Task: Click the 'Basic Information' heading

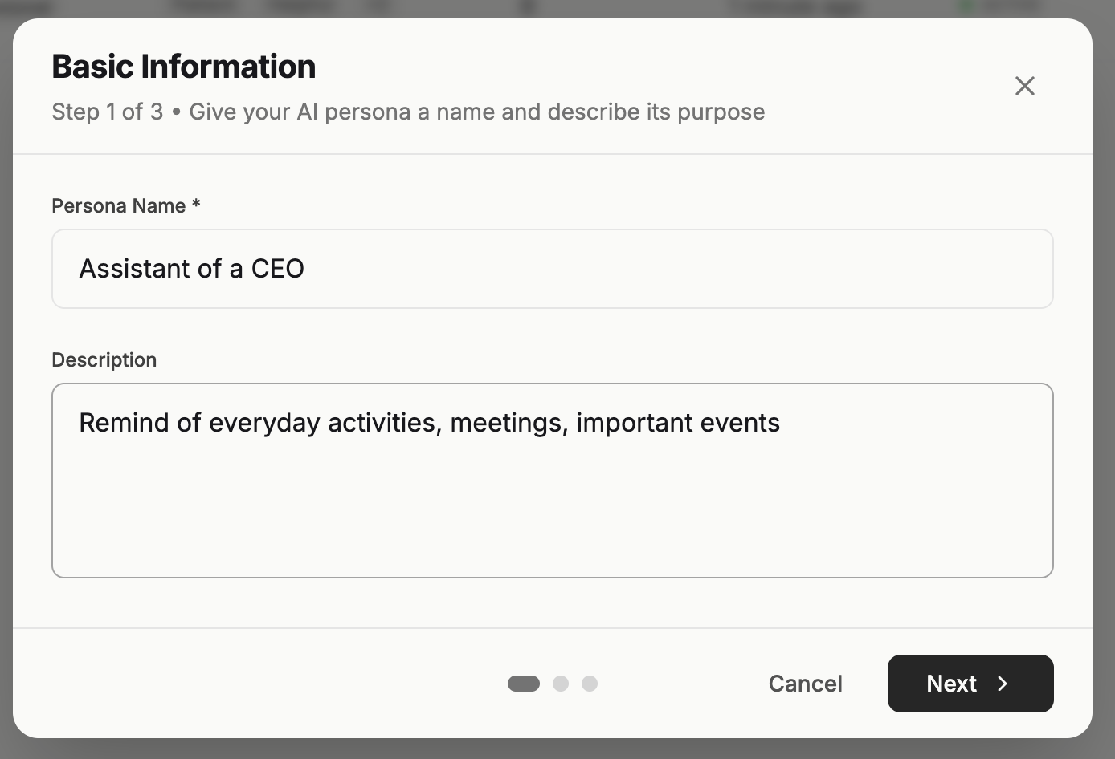Action: click(x=183, y=67)
